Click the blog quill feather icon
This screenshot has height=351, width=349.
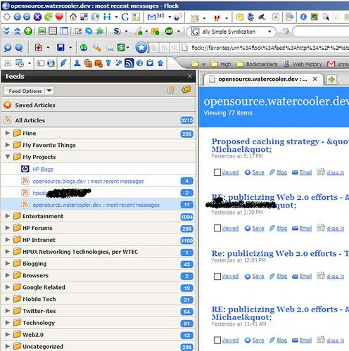63,63
